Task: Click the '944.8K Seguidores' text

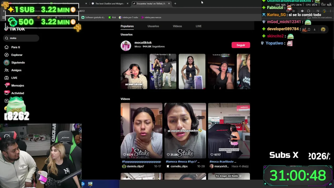Action: coord(154,46)
